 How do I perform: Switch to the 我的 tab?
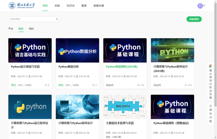[31, 29]
